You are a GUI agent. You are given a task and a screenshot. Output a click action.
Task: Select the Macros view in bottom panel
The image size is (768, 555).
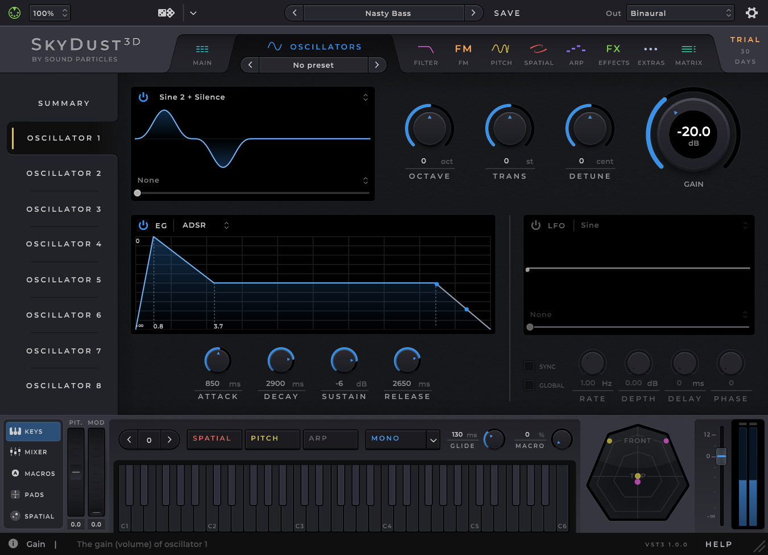[33, 473]
